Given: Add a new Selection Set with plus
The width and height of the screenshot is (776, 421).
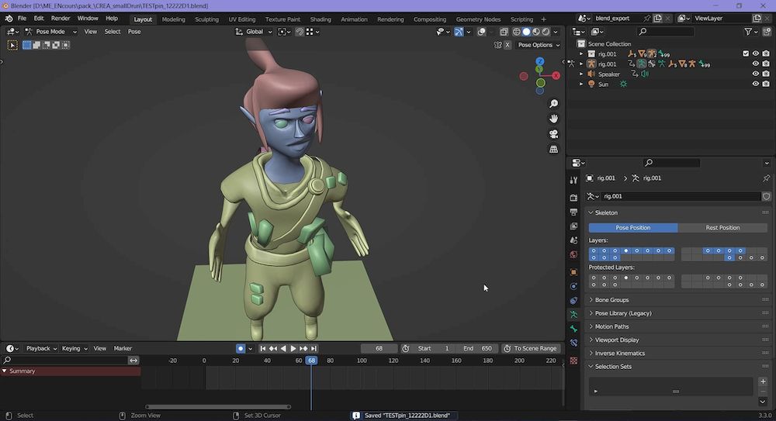Looking at the screenshot, I should coord(763,381).
